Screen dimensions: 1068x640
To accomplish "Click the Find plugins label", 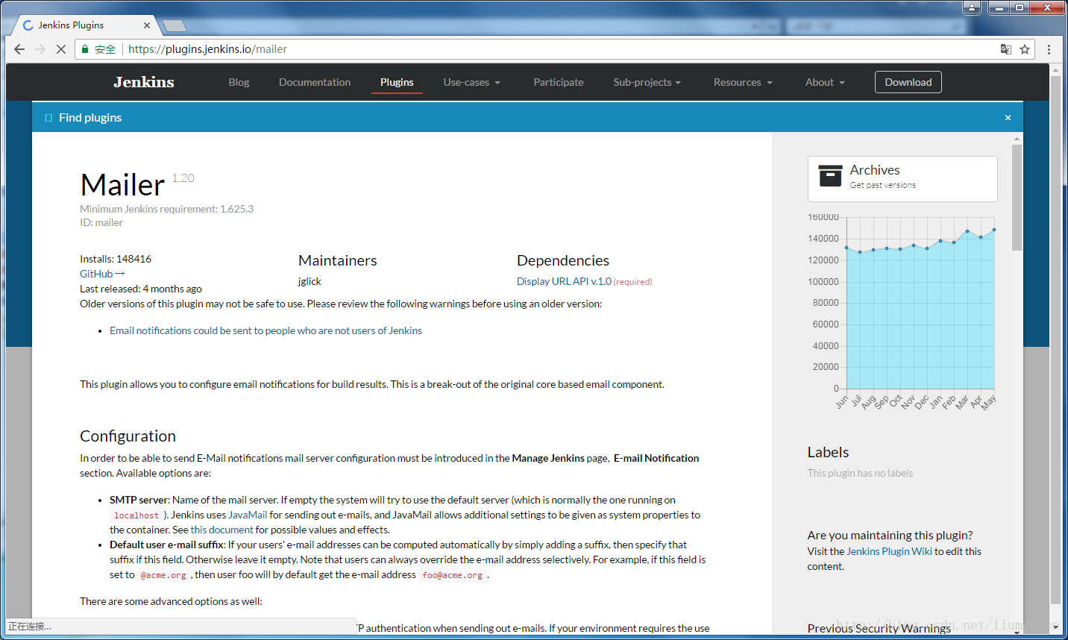I will click(90, 118).
